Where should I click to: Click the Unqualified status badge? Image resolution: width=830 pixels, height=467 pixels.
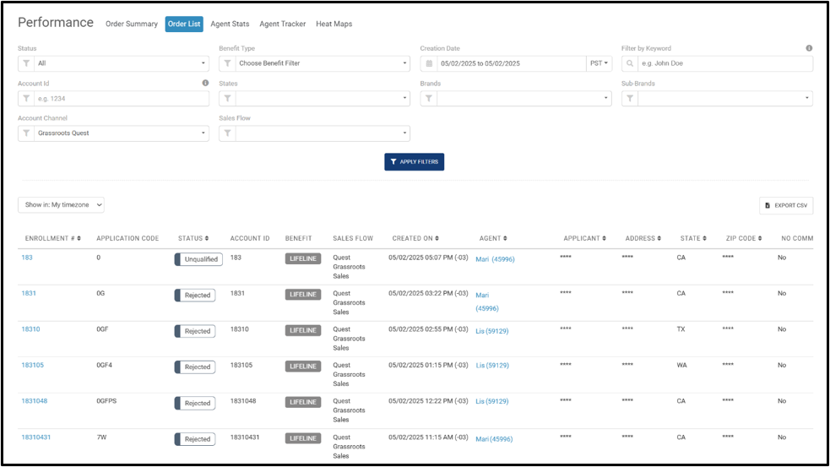(x=199, y=259)
